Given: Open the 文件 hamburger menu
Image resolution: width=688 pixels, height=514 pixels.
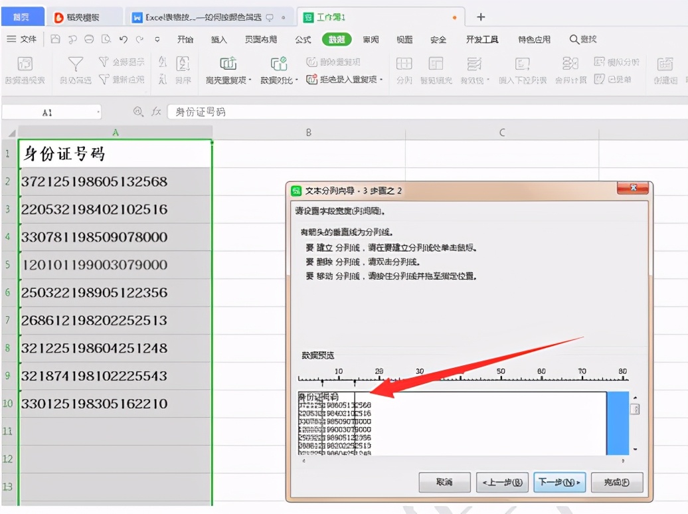Looking at the screenshot, I should coord(22,39).
